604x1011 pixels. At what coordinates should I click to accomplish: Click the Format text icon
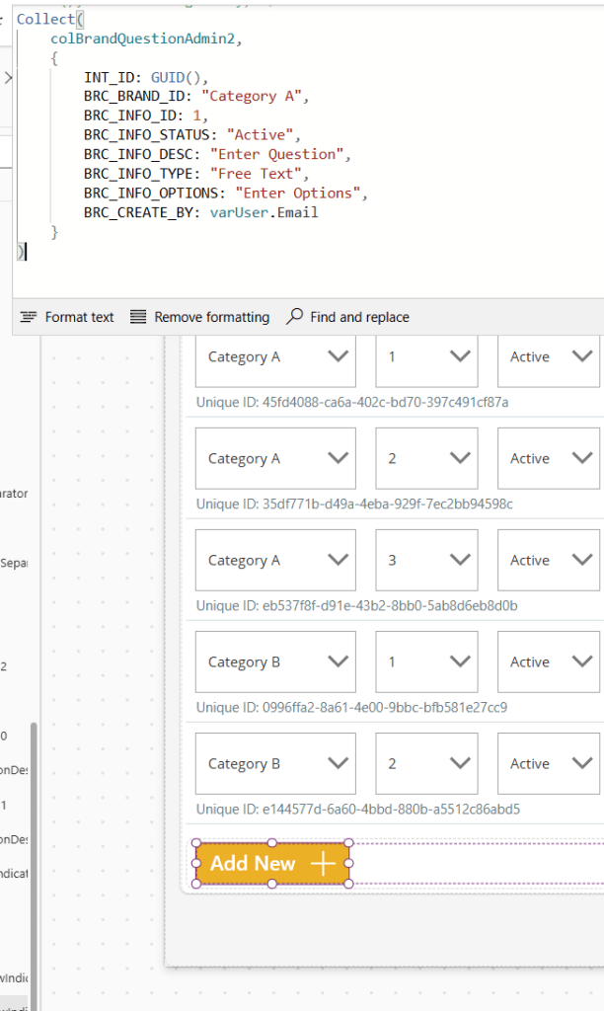28,317
